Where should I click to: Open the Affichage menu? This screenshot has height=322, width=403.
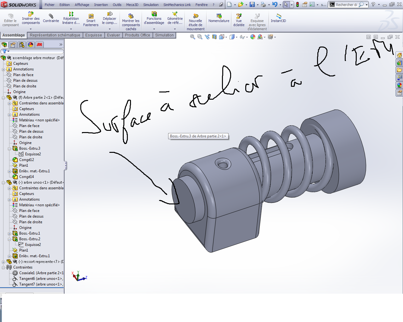pos(82,5)
